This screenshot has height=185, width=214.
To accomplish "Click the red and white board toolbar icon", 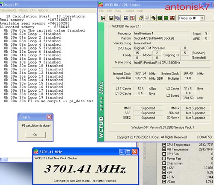I will click(x=172, y=18).
